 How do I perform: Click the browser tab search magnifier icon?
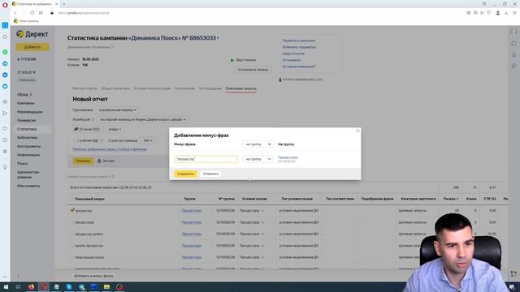tap(484, 3)
